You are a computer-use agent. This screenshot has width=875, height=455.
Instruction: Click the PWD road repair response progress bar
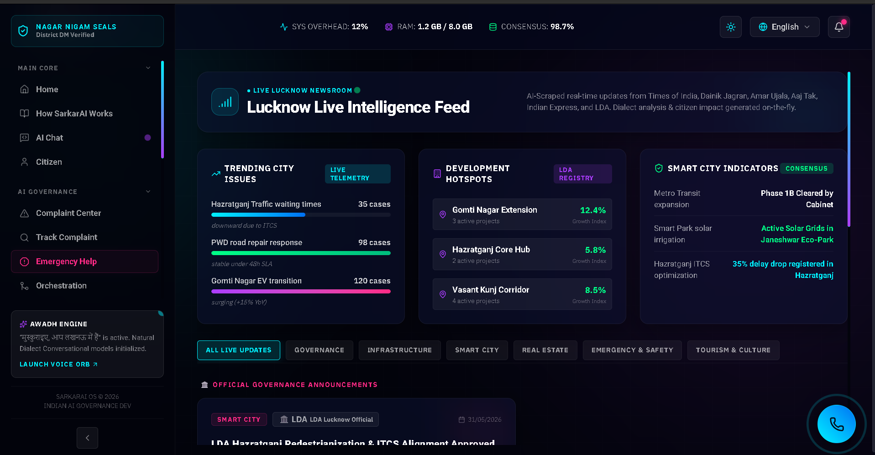click(x=301, y=253)
